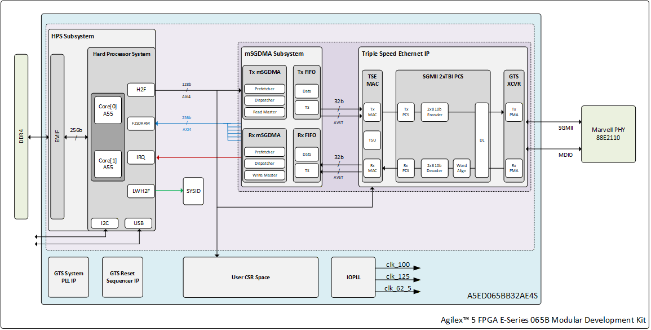Click the GTS System PLL IP block
This screenshot has height=330, width=651.
pos(69,277)
